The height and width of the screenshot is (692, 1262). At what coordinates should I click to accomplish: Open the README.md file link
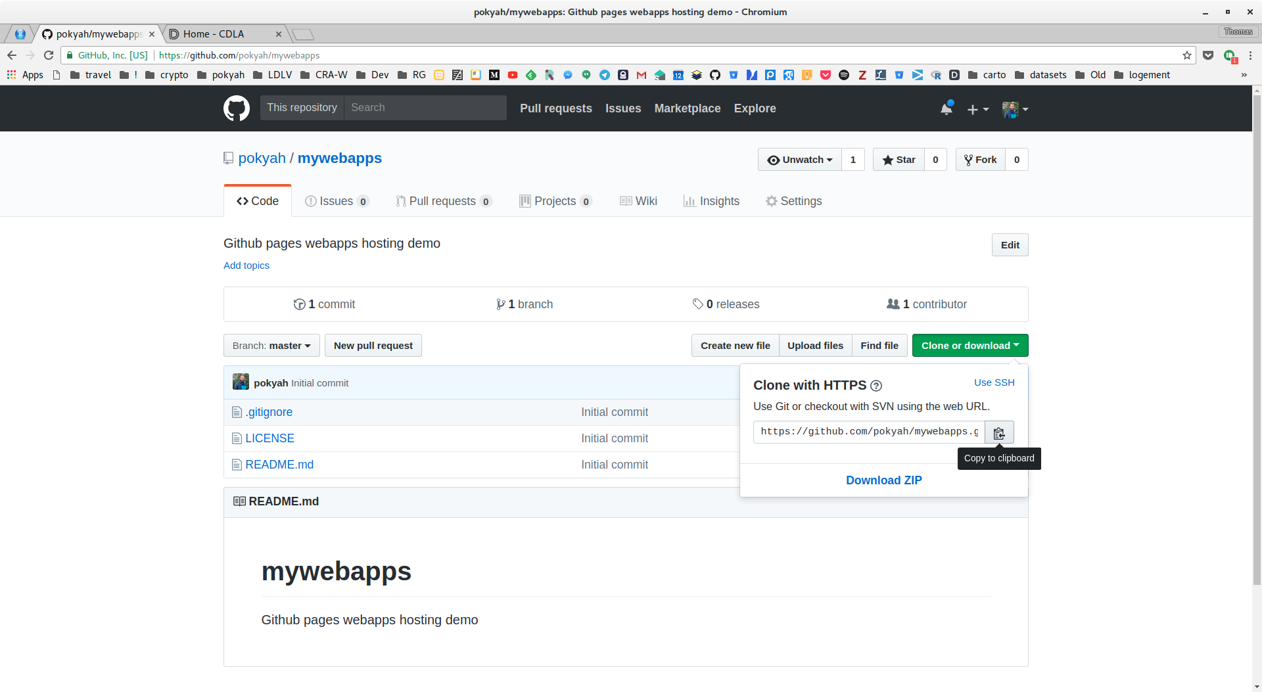(279, 465)
